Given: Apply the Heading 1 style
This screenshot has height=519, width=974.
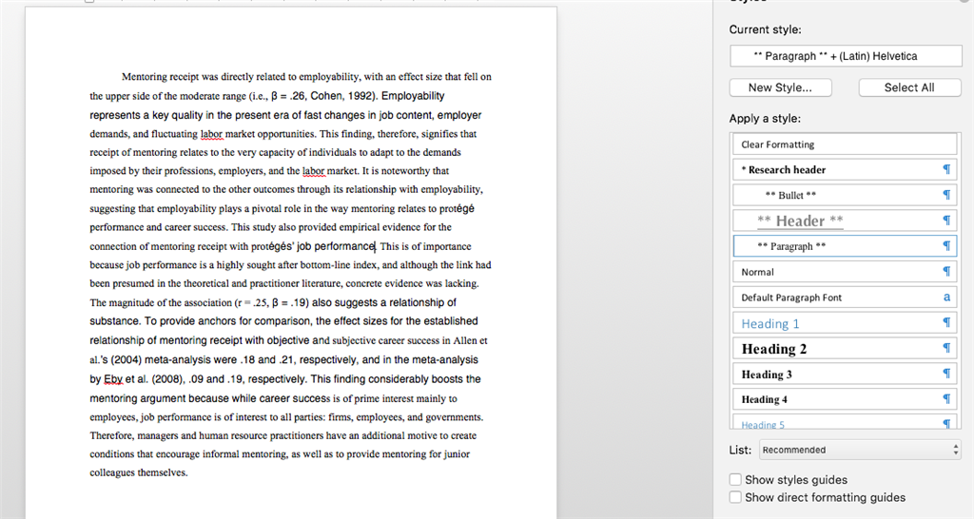Looking at the screenshot, I should pyautogui.click(x=845, y=323).
